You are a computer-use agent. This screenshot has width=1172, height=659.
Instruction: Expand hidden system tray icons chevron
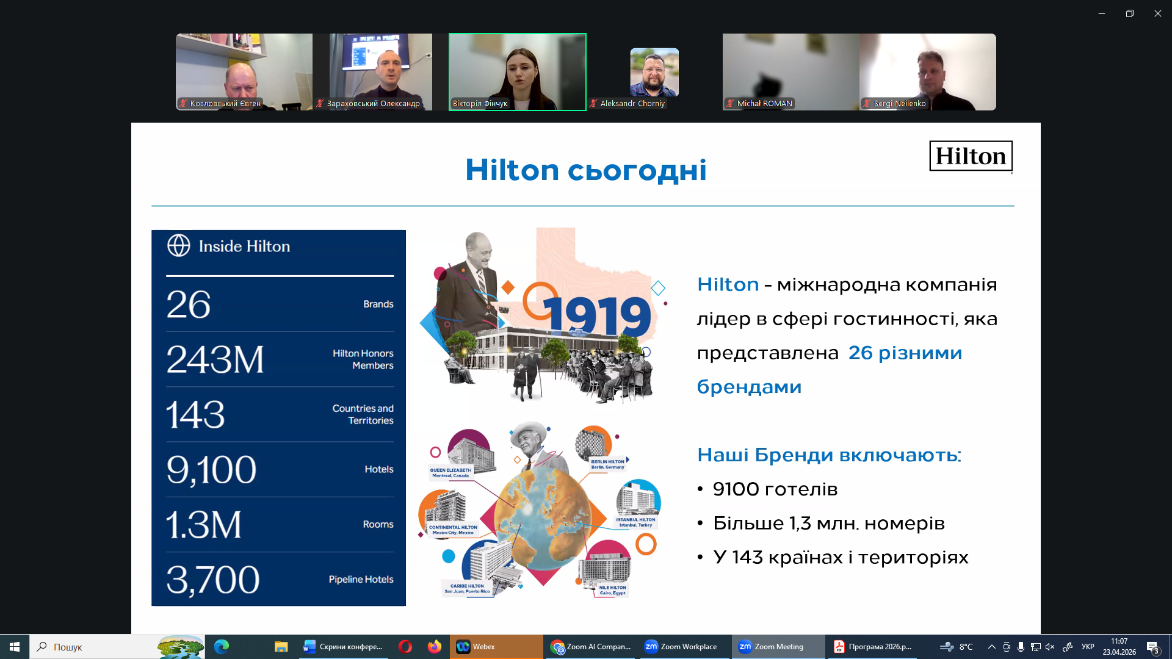click(x=991, y=647)
